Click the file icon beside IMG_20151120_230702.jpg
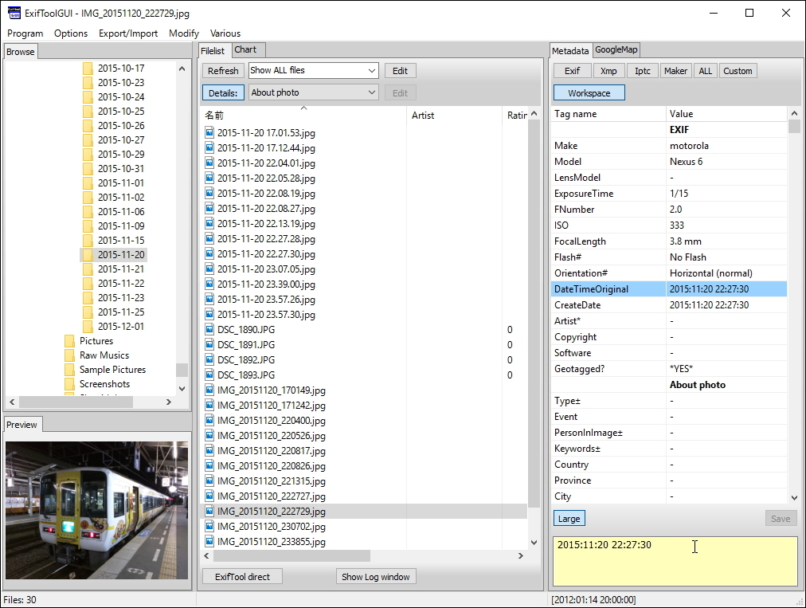 209,527
